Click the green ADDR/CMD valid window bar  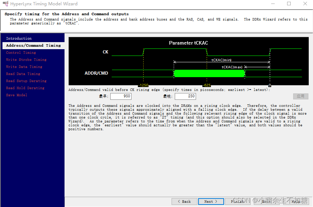(209, 73)
